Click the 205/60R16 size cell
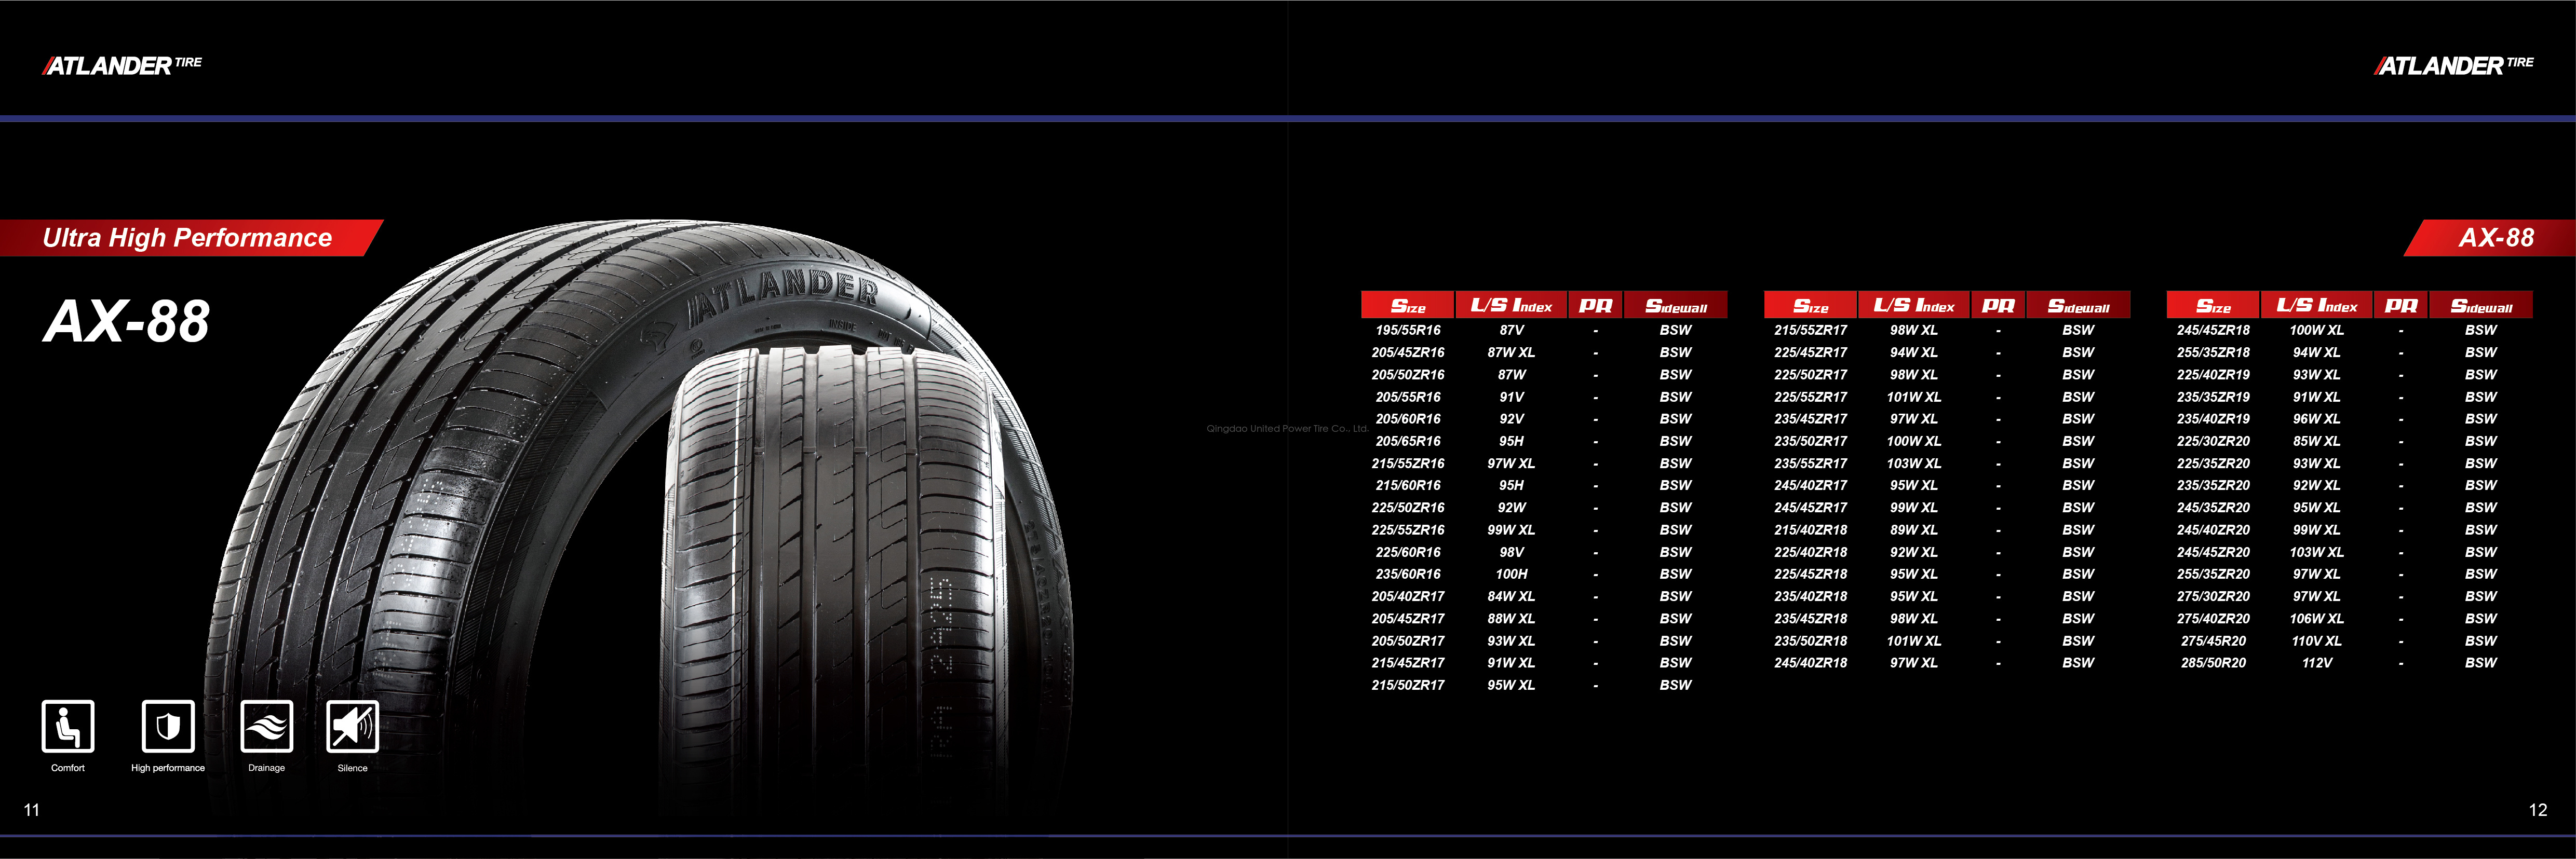 tap(1408, 419)
